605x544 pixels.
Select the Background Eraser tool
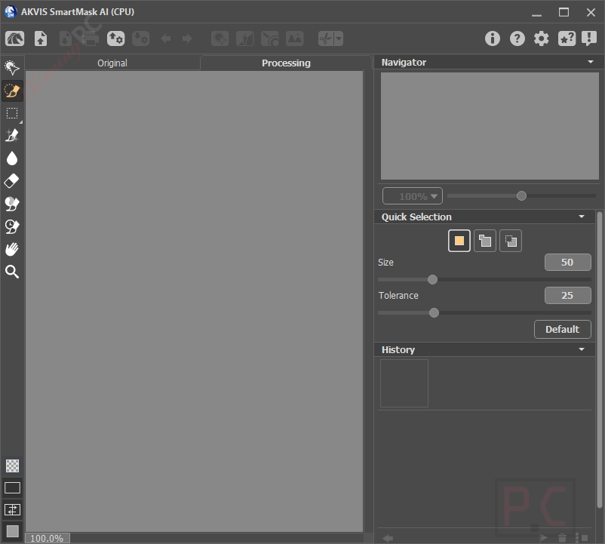12,204
